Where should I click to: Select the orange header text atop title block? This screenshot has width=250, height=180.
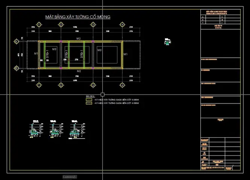click(x=217, y=12)
